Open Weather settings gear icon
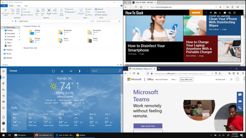Image resolution: width=246 pixels, height=138 pixels. tap(3, 129)
